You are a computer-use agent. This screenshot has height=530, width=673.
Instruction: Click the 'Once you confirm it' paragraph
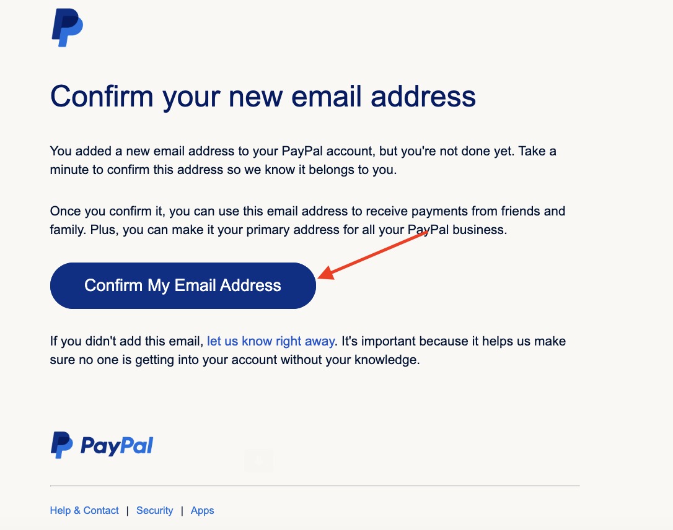(307, 220)
